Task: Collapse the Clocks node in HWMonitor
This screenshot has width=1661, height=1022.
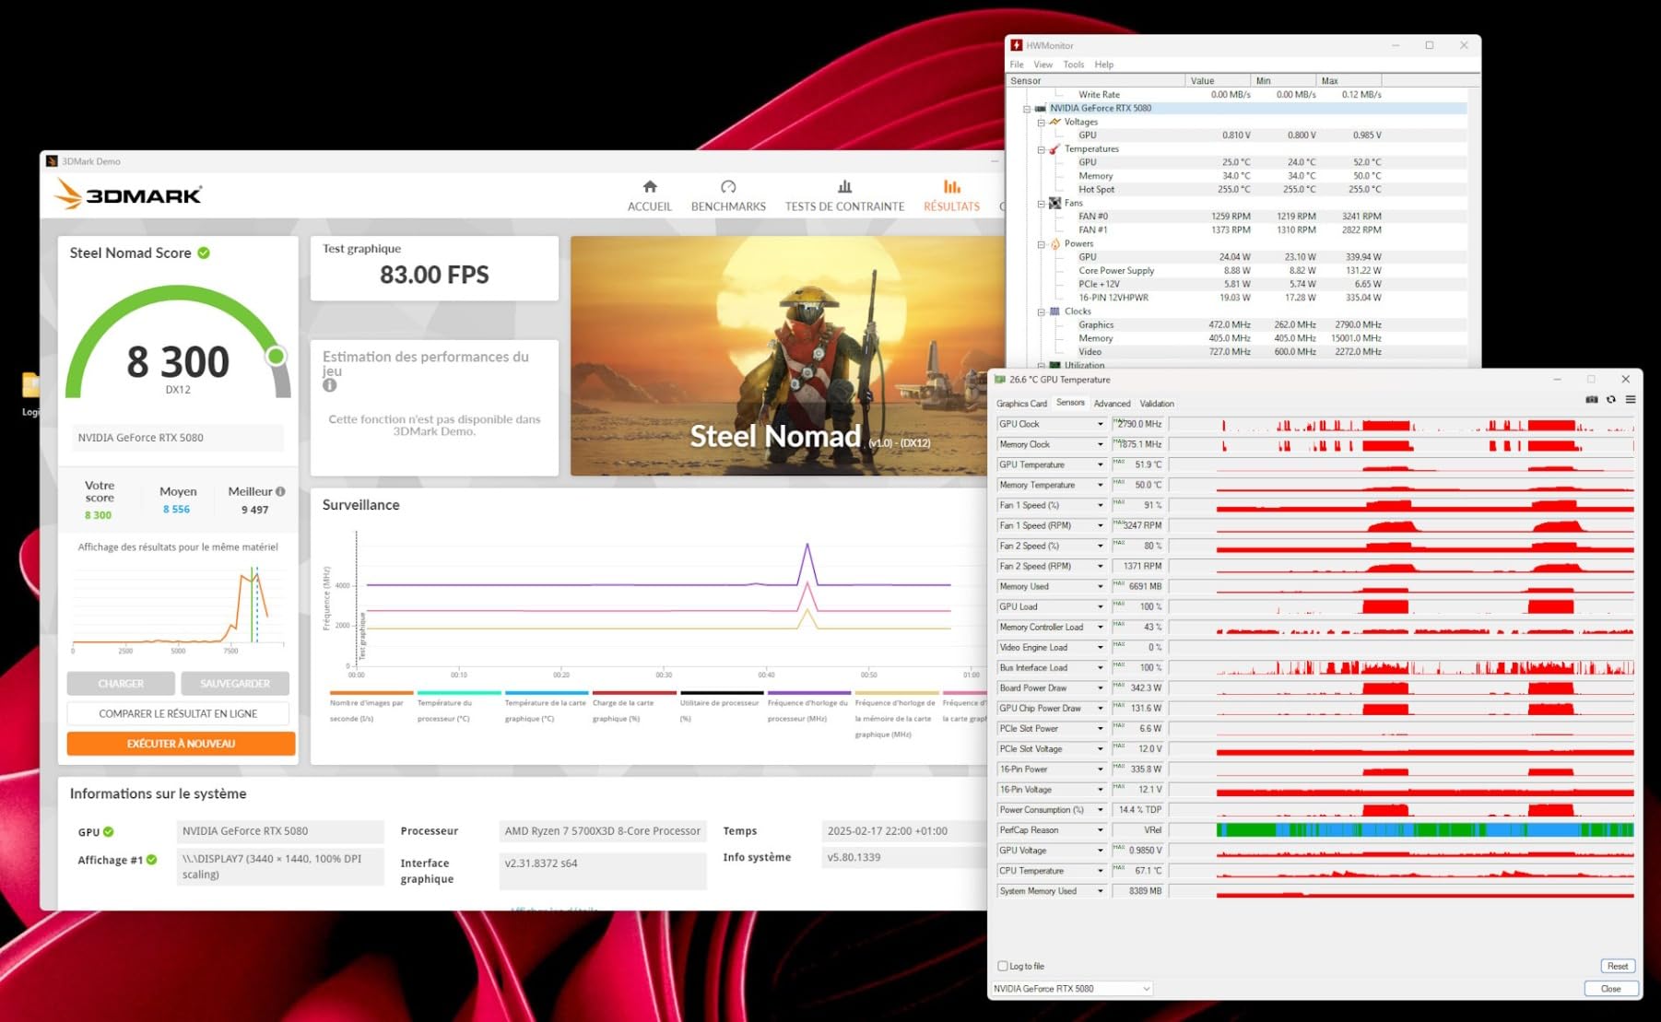Action: 1041,311
